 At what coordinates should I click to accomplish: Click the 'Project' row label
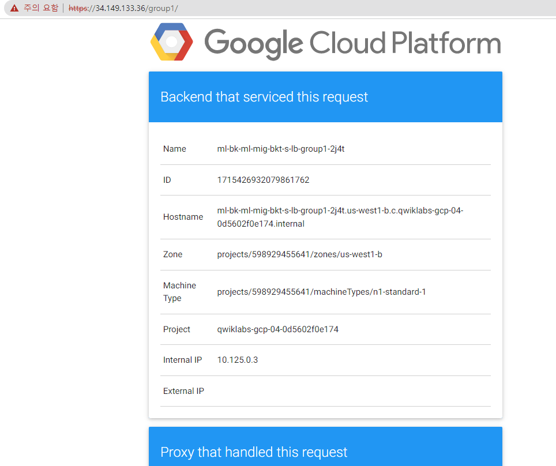[176, 329]
